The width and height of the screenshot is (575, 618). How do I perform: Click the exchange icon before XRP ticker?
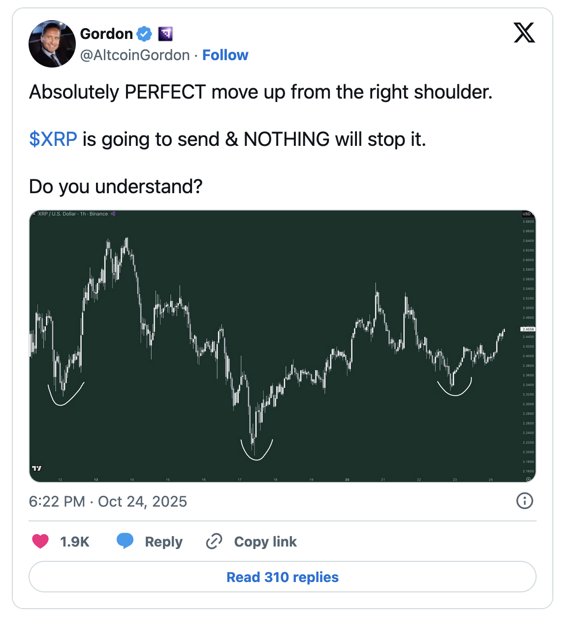click(x=35, y=214)
